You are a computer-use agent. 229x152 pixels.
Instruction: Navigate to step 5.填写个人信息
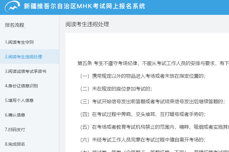[19, 100]
